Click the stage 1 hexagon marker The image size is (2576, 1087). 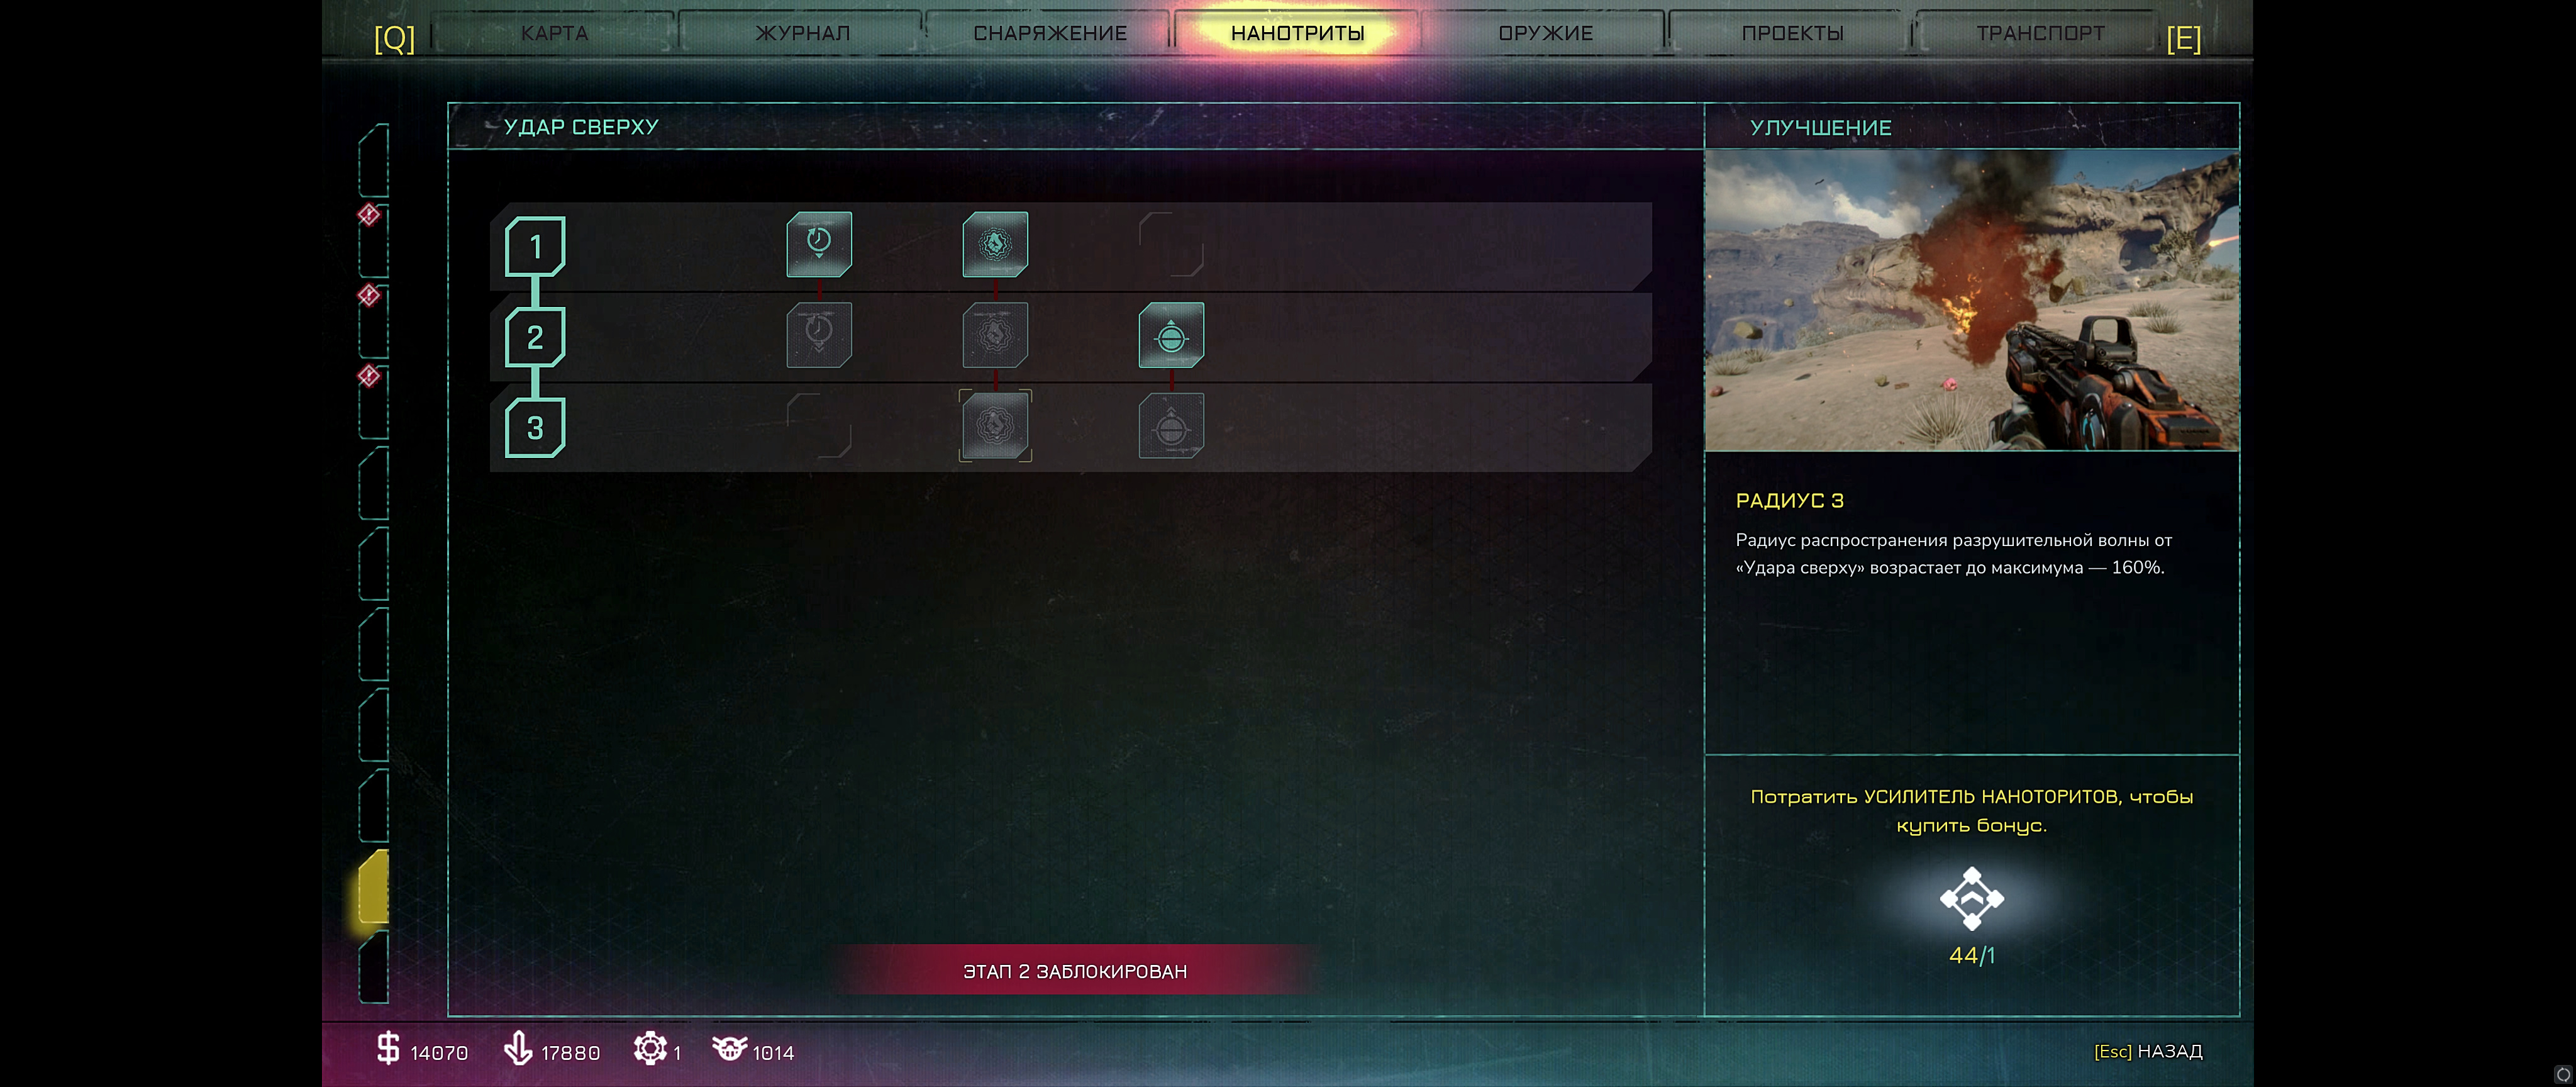[535, 246]
